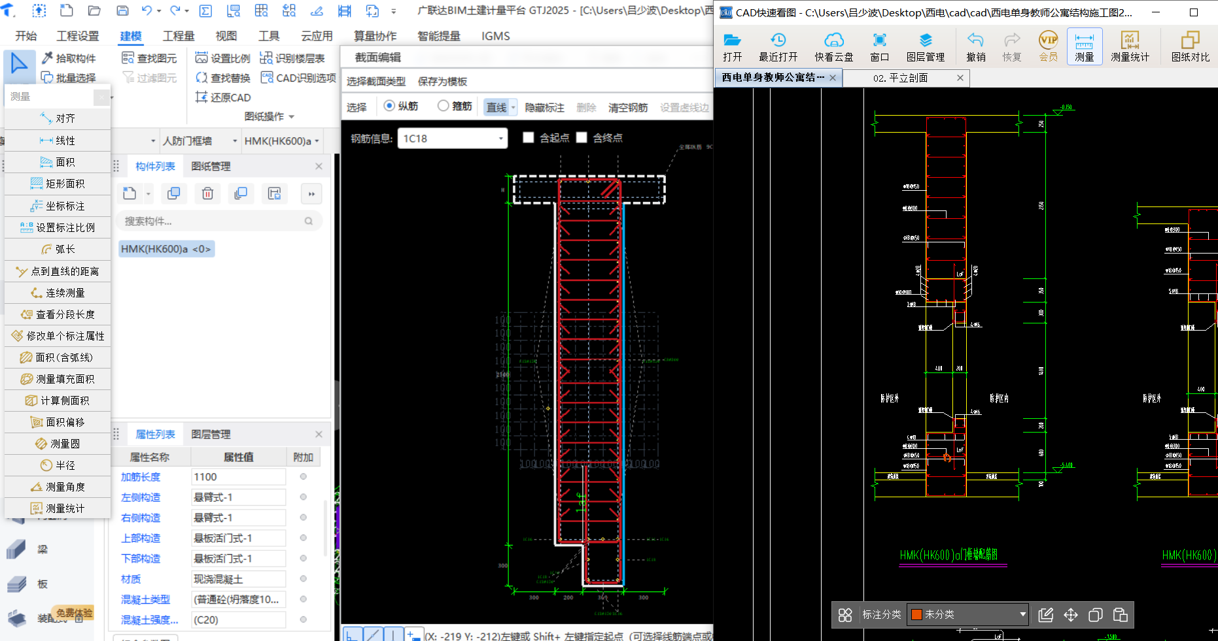Toggle 附加 circle for 上部构造 row
This screenshot has height=641, width=1218.
[303, 538]
